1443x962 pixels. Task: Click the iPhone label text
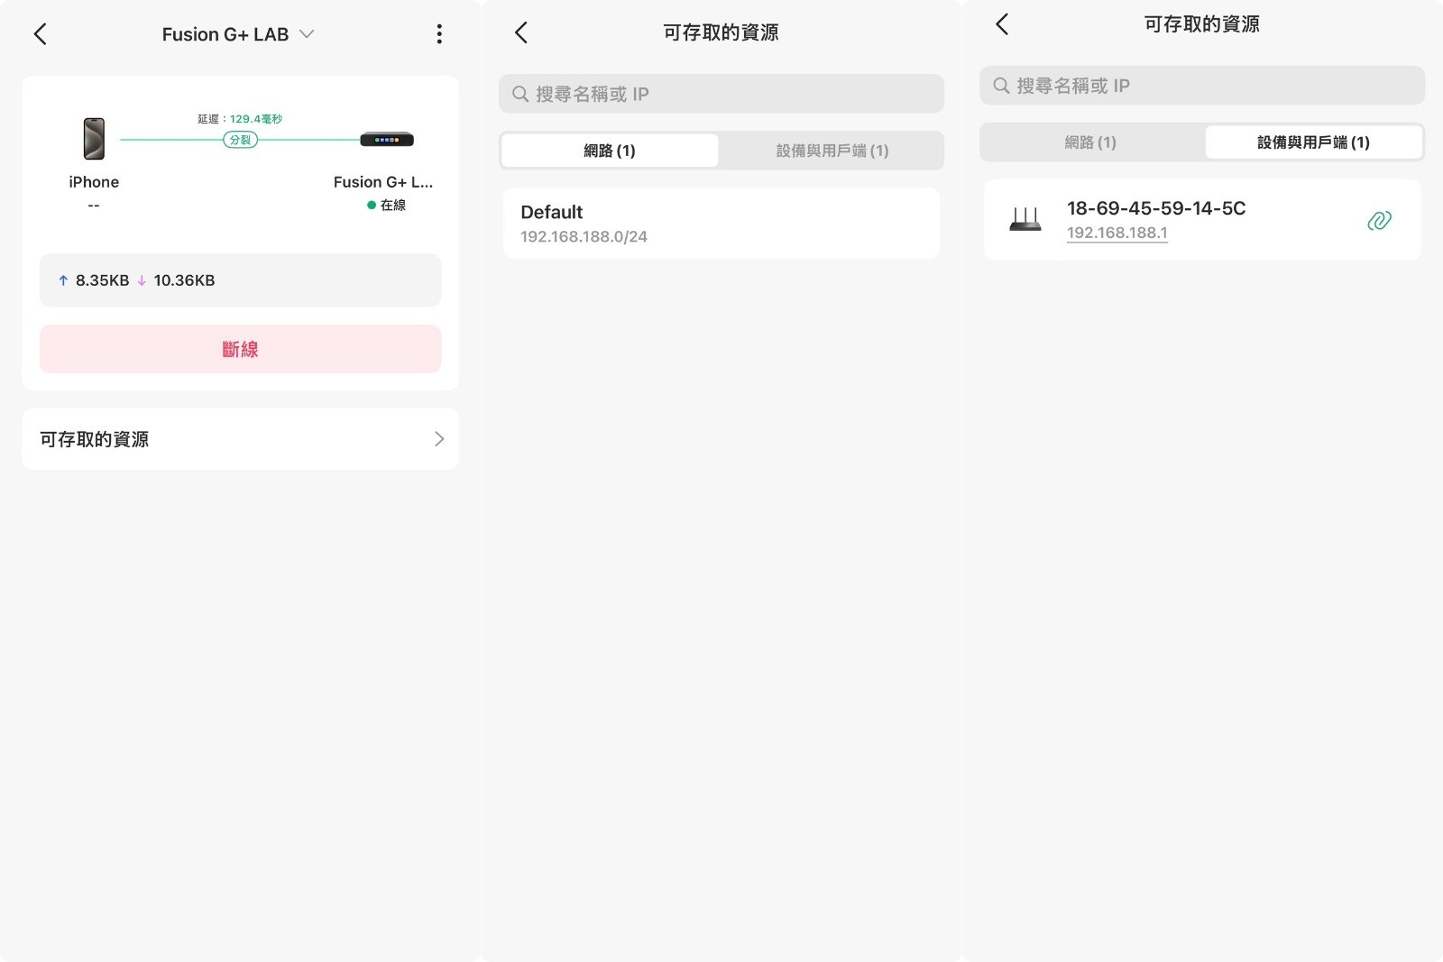coord(94,182)
